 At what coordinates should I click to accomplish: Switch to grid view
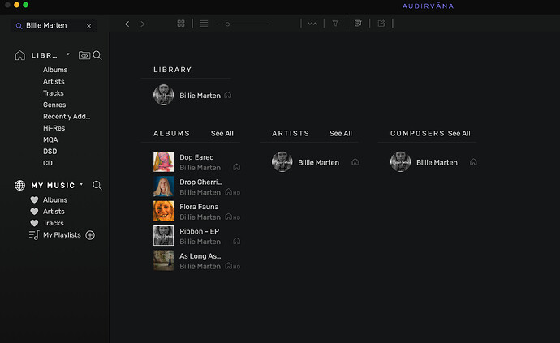tap(181, 24)
